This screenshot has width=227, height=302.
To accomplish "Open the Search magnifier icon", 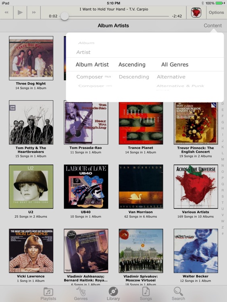I will 178,292.
